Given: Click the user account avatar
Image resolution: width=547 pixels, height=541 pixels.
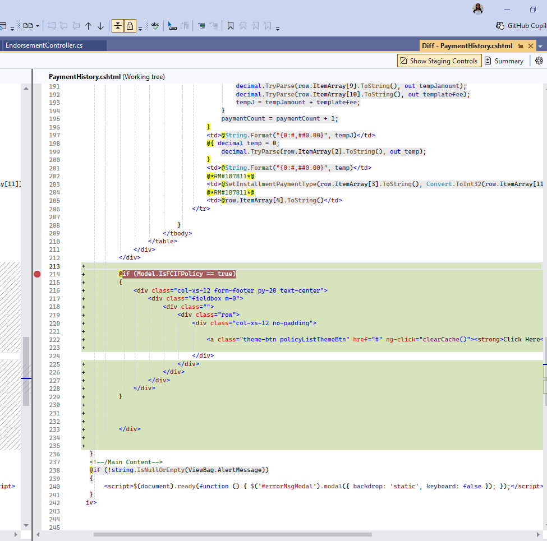Looking at the screenshot, I should [x=478, y=9].
